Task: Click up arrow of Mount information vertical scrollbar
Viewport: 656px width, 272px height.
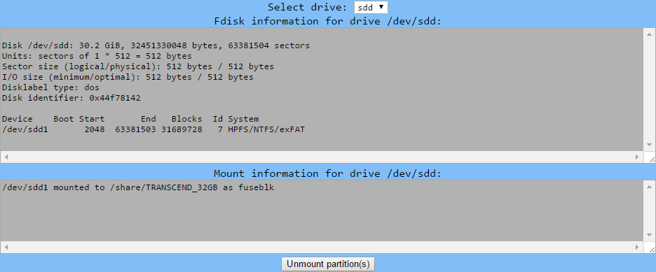Action: tap(649, 187)
